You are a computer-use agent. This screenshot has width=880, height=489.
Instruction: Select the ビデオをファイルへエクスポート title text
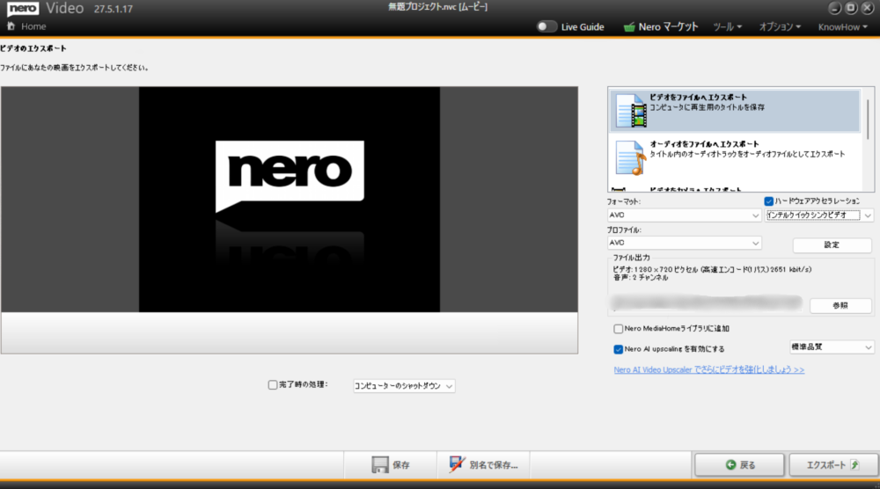click(698, 98)
